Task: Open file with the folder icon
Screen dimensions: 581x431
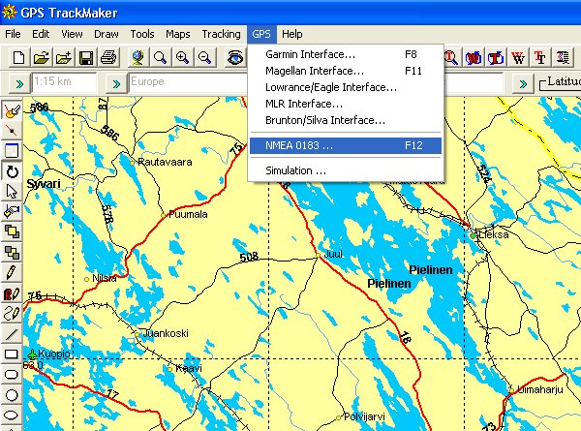Action: tap(41, 58)
